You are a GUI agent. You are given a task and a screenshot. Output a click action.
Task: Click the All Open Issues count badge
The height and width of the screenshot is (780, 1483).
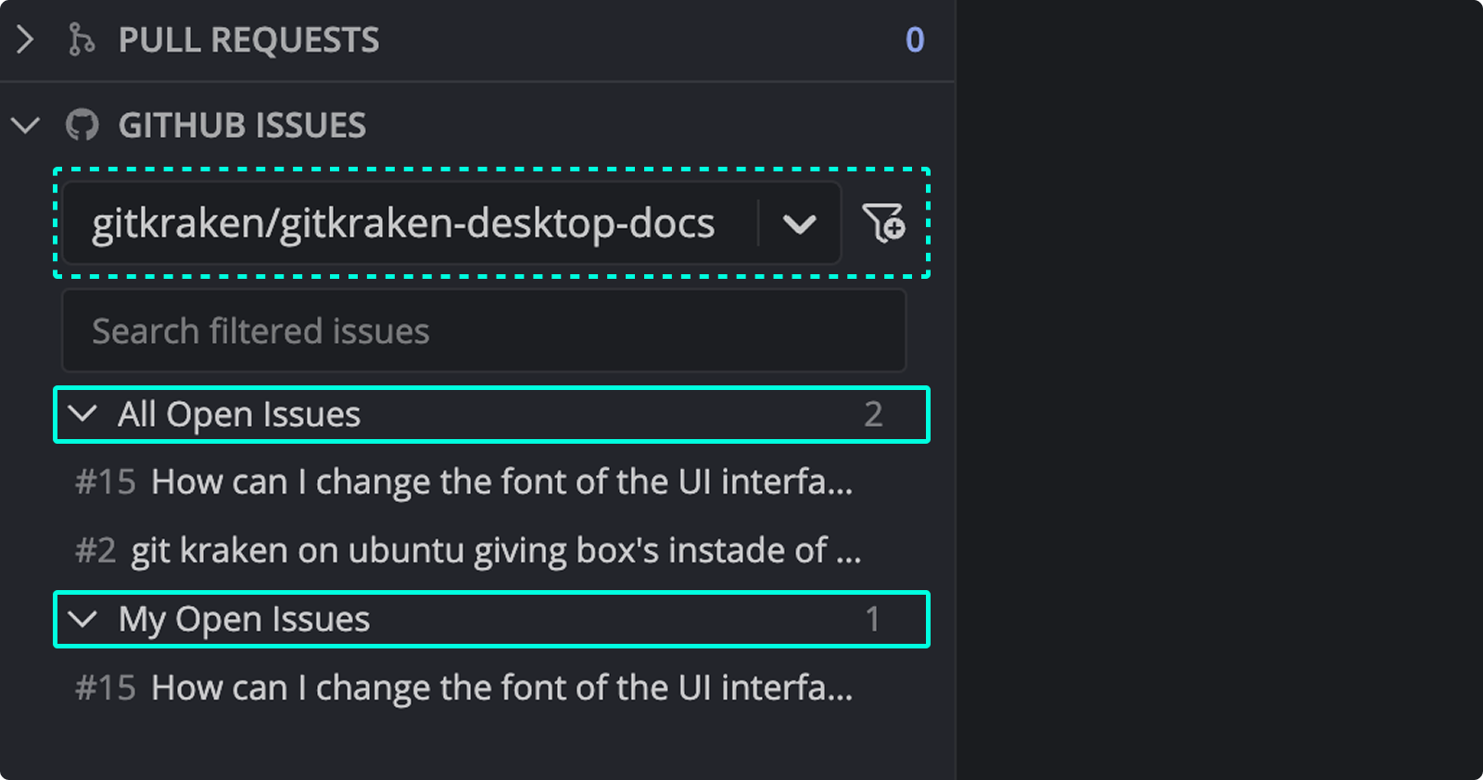872,415
